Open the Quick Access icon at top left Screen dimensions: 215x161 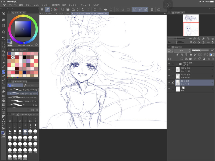pos(3,13)
